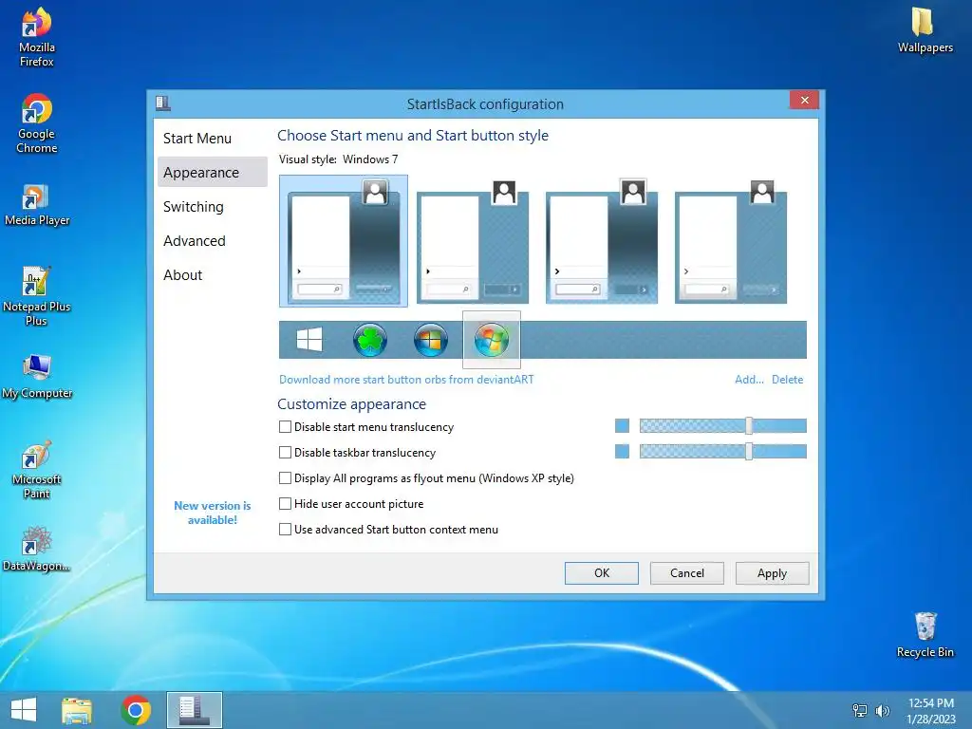Launch Media Player desktop icon
This screenshot has width=972, height=729.
click(37, 205)
